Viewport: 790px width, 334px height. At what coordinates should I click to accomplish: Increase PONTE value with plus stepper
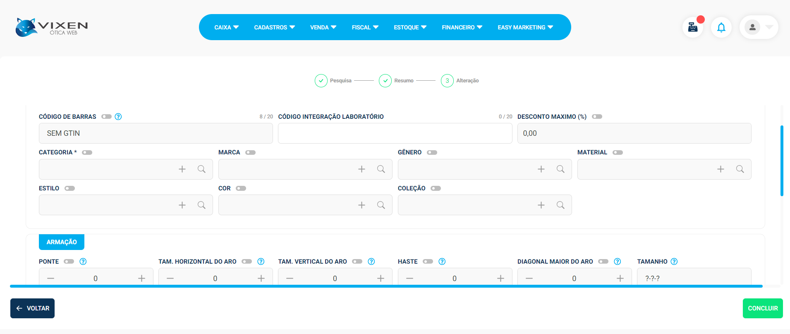tap(141, 279)
